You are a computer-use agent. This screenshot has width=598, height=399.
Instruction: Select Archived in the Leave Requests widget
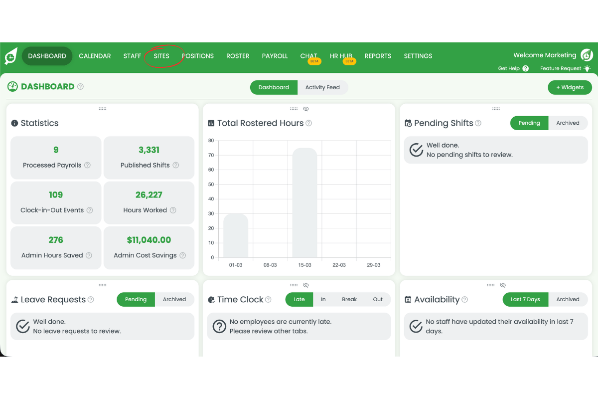(x=174, y=299)
